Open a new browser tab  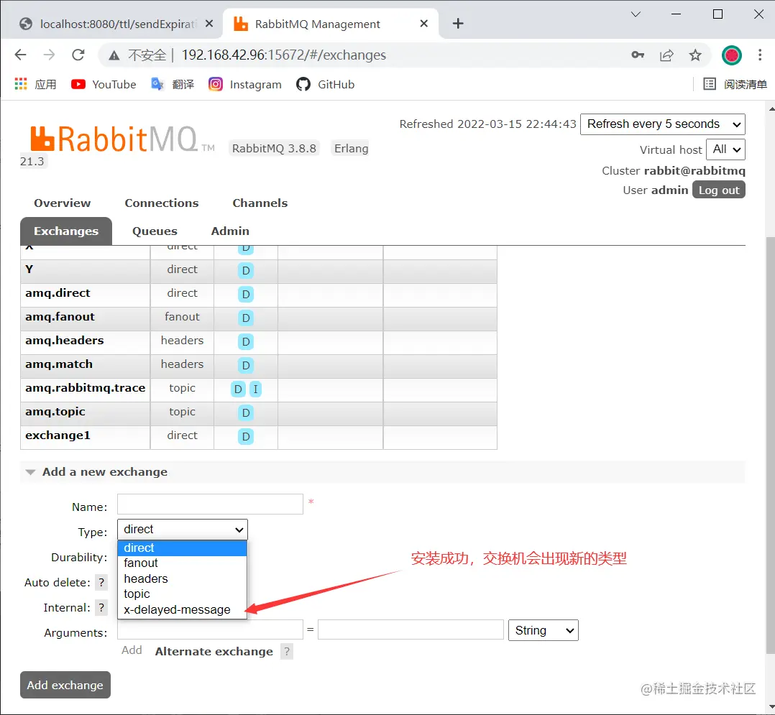[x=458, y=23]
